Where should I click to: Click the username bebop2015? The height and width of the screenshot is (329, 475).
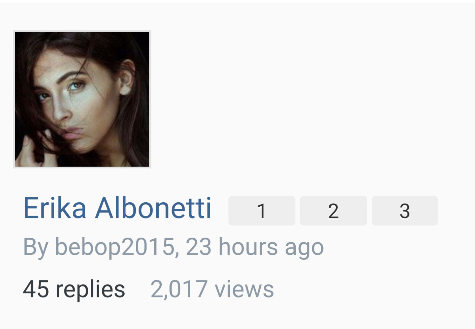pos(115,248)
